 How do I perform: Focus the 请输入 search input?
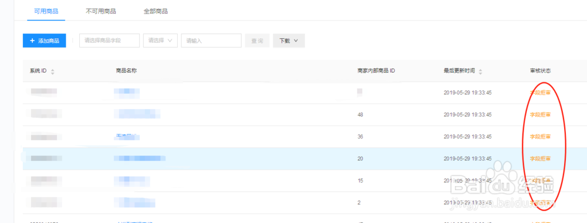[x=211, y=40]
